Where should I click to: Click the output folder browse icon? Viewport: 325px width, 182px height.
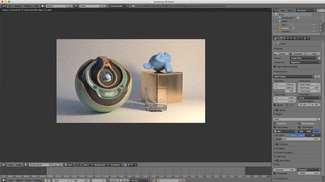[x=319, y=119]
